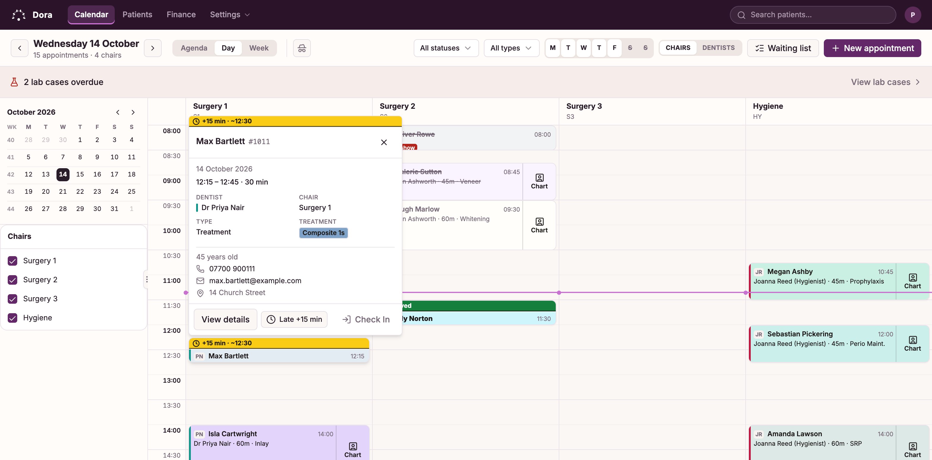Click the user avatar P
The image size is (932, 460).
coord(912,15)
